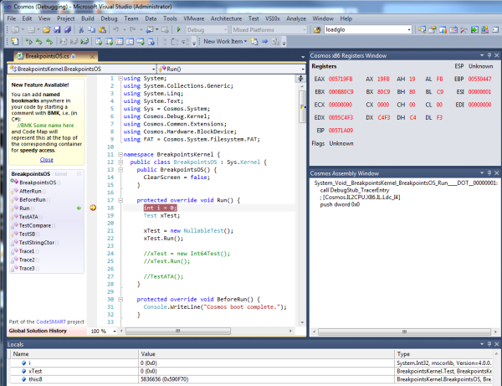Viewport: 502px width, 386px height.
Task: Open the Analyze menu
Action: pyautogui.click(x=296, y=18)
